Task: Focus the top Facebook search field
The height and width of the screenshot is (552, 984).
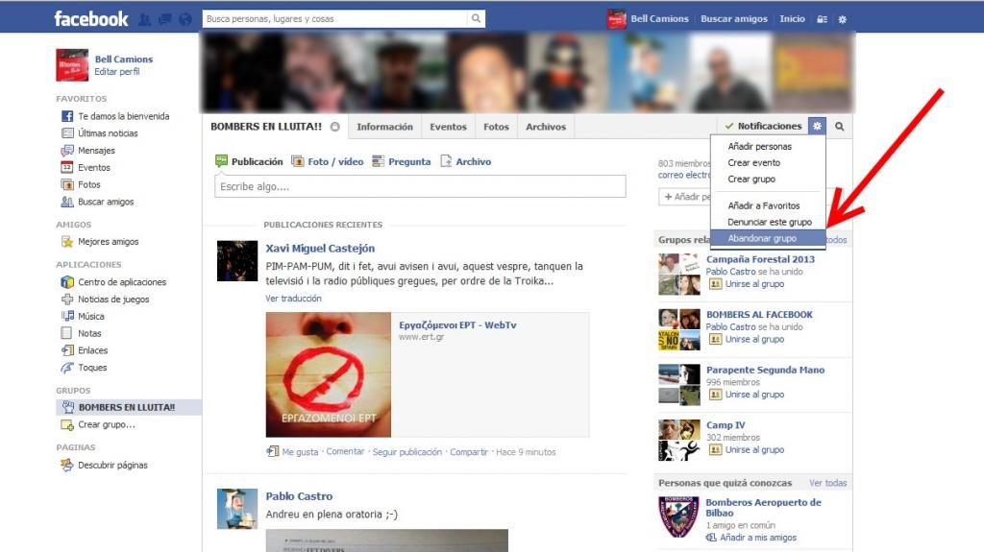Action: coord(335,19)
